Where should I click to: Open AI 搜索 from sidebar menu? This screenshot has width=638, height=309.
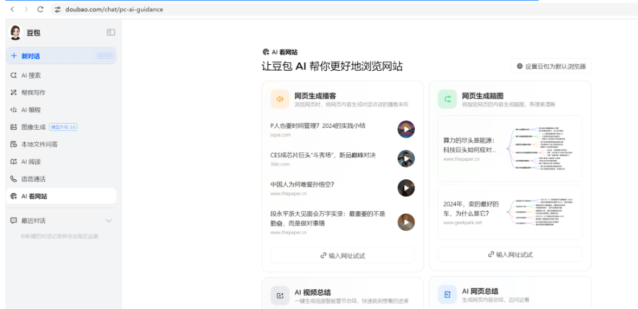[61, 75]
